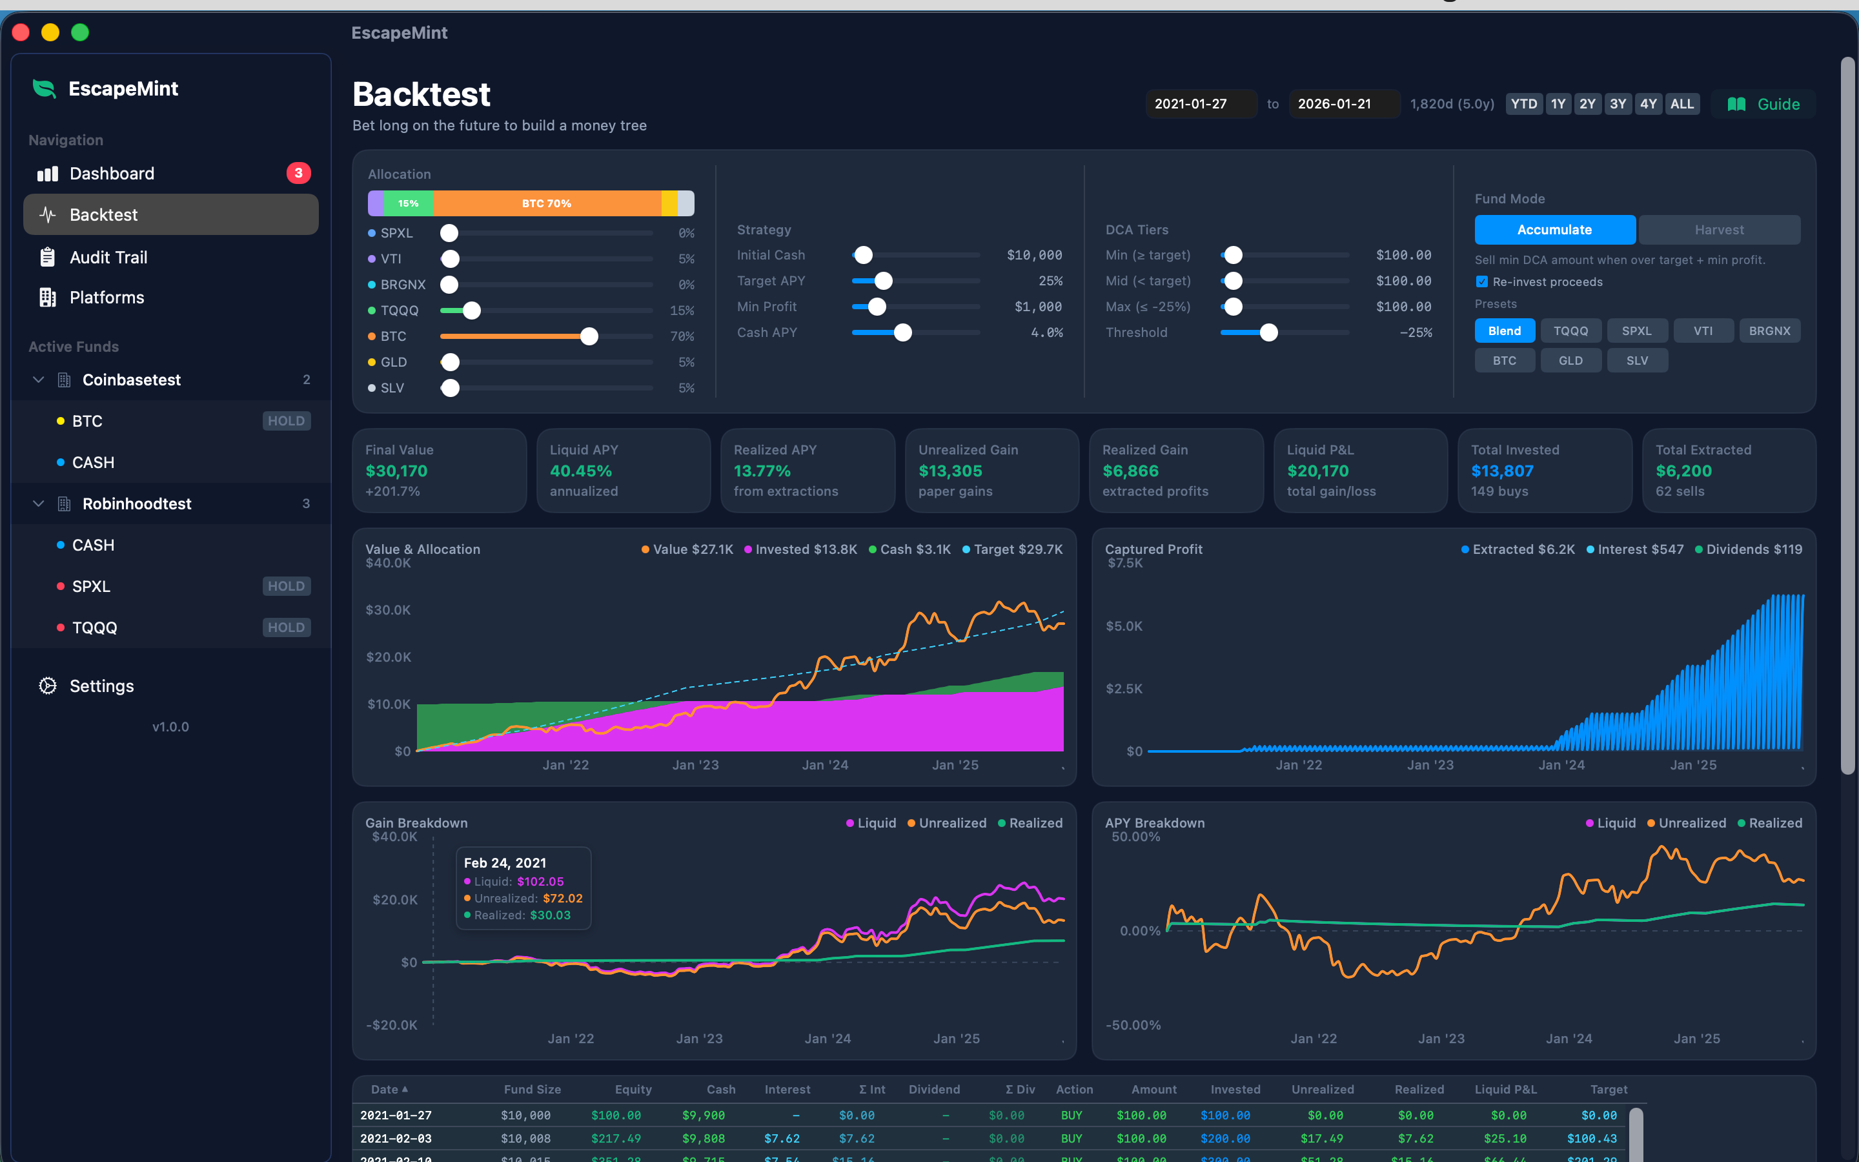The width and height of the screenshot is (1859, 1162).
Task: Click the Audit Trail clipboard icon
Action: (48, 257)
